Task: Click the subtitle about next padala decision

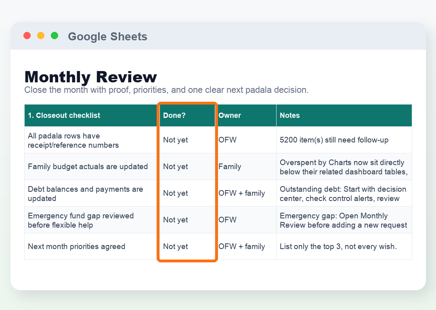Action: point(166,90)
